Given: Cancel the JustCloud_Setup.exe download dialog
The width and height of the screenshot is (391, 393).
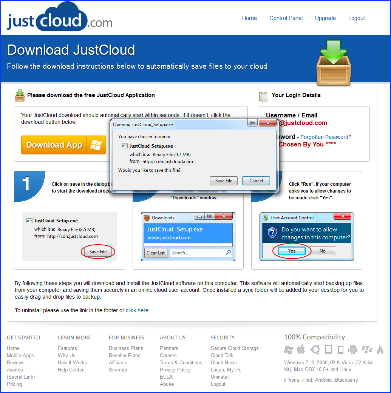Looking at the screenshot, I should (256, 181).
